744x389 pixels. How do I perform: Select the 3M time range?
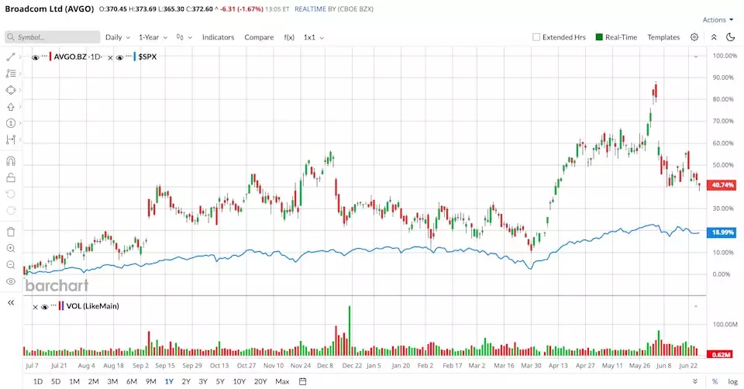(112, 381)
